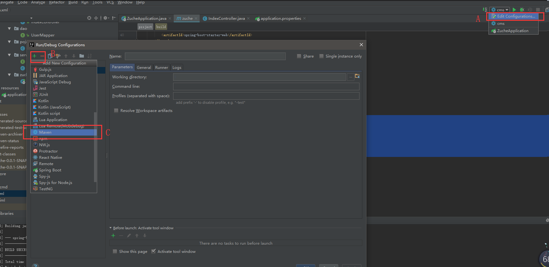Image resolution: width=549 pixels, height=267 pixels.
Task: Click the build breadcrumb in pom editor
Action: coord(161,27)
